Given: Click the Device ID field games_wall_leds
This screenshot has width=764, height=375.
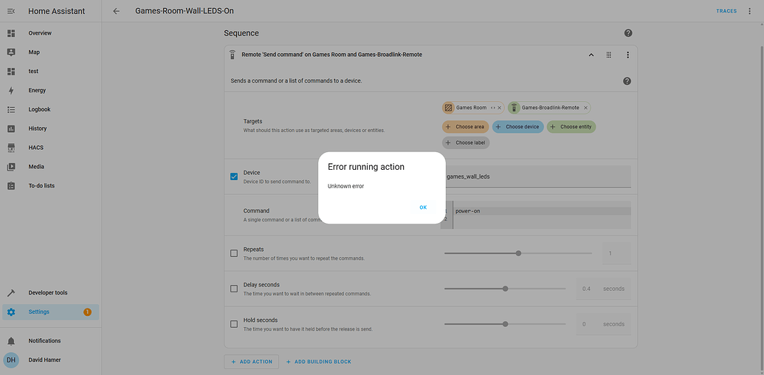Looking at the screenshot, I should pyautogui.click(x=536, y=176).
